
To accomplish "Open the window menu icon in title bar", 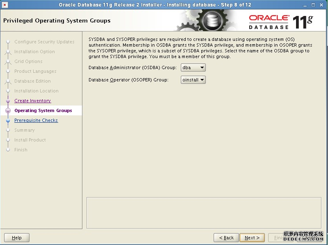I will (5, 5).
